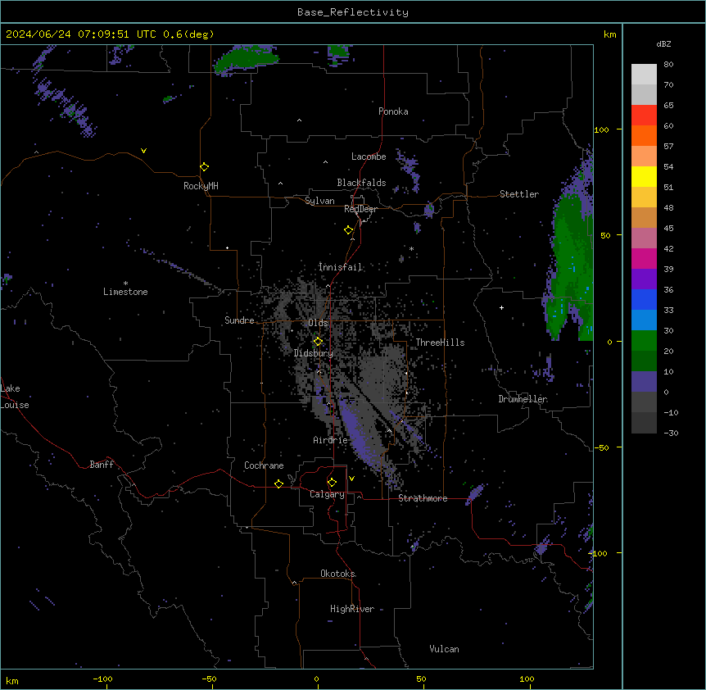This screenshot has width=706, height=690.
Task: Click the Lake Louise label
Action: pyautogui.click(x=15, y=397)
